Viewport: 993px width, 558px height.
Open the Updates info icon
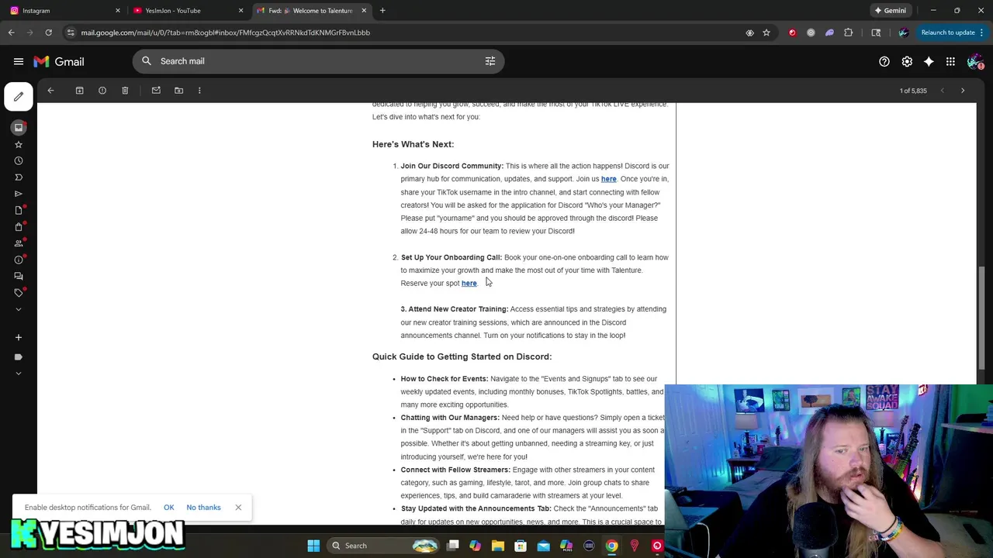pyautogui.click(x=19, y=260)
